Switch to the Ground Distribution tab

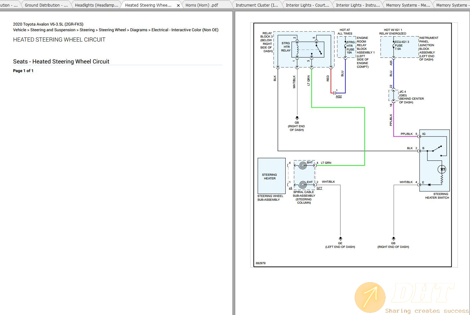tap(46, 5)
